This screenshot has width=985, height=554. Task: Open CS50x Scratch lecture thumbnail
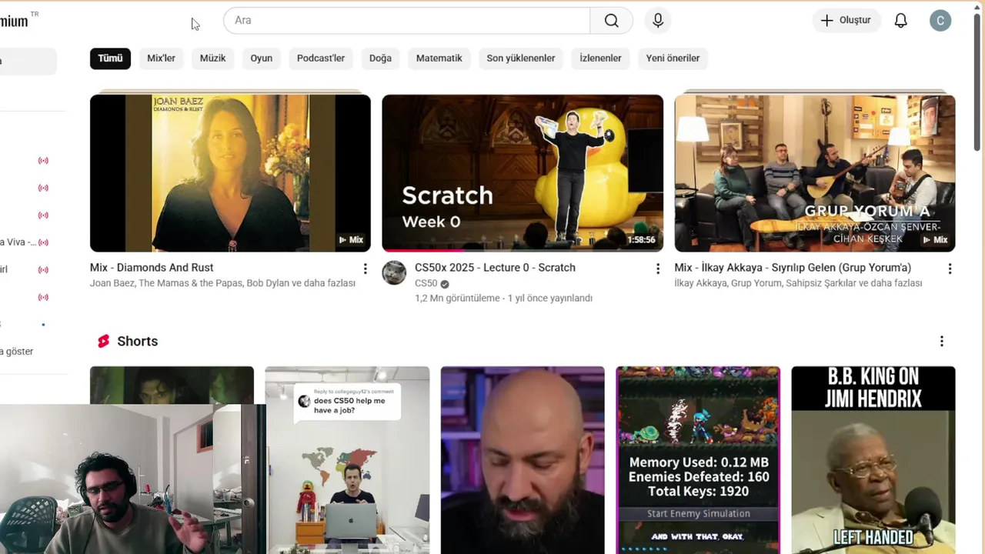523,173
